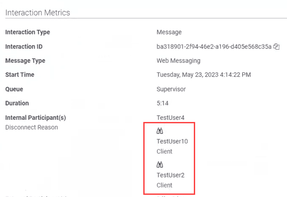Click Client text under TestUser10
The width and height of the screenshot is (287, 197).
coord(164,151)
